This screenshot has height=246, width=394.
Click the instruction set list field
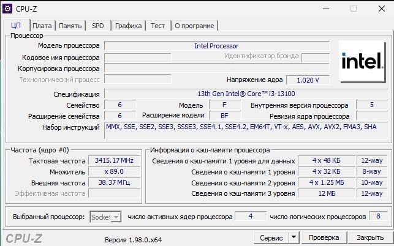(246, 130)
